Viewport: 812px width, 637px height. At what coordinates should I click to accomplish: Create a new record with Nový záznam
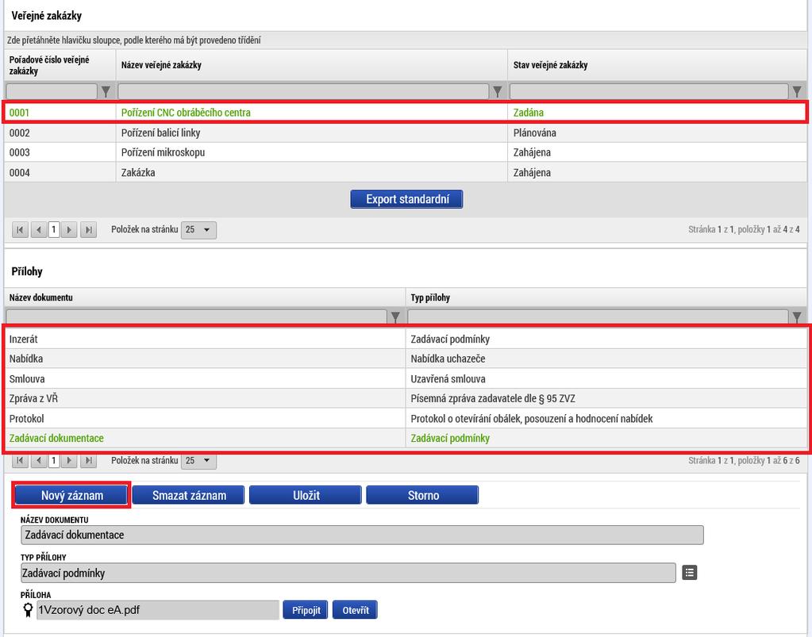pos(71,495)
